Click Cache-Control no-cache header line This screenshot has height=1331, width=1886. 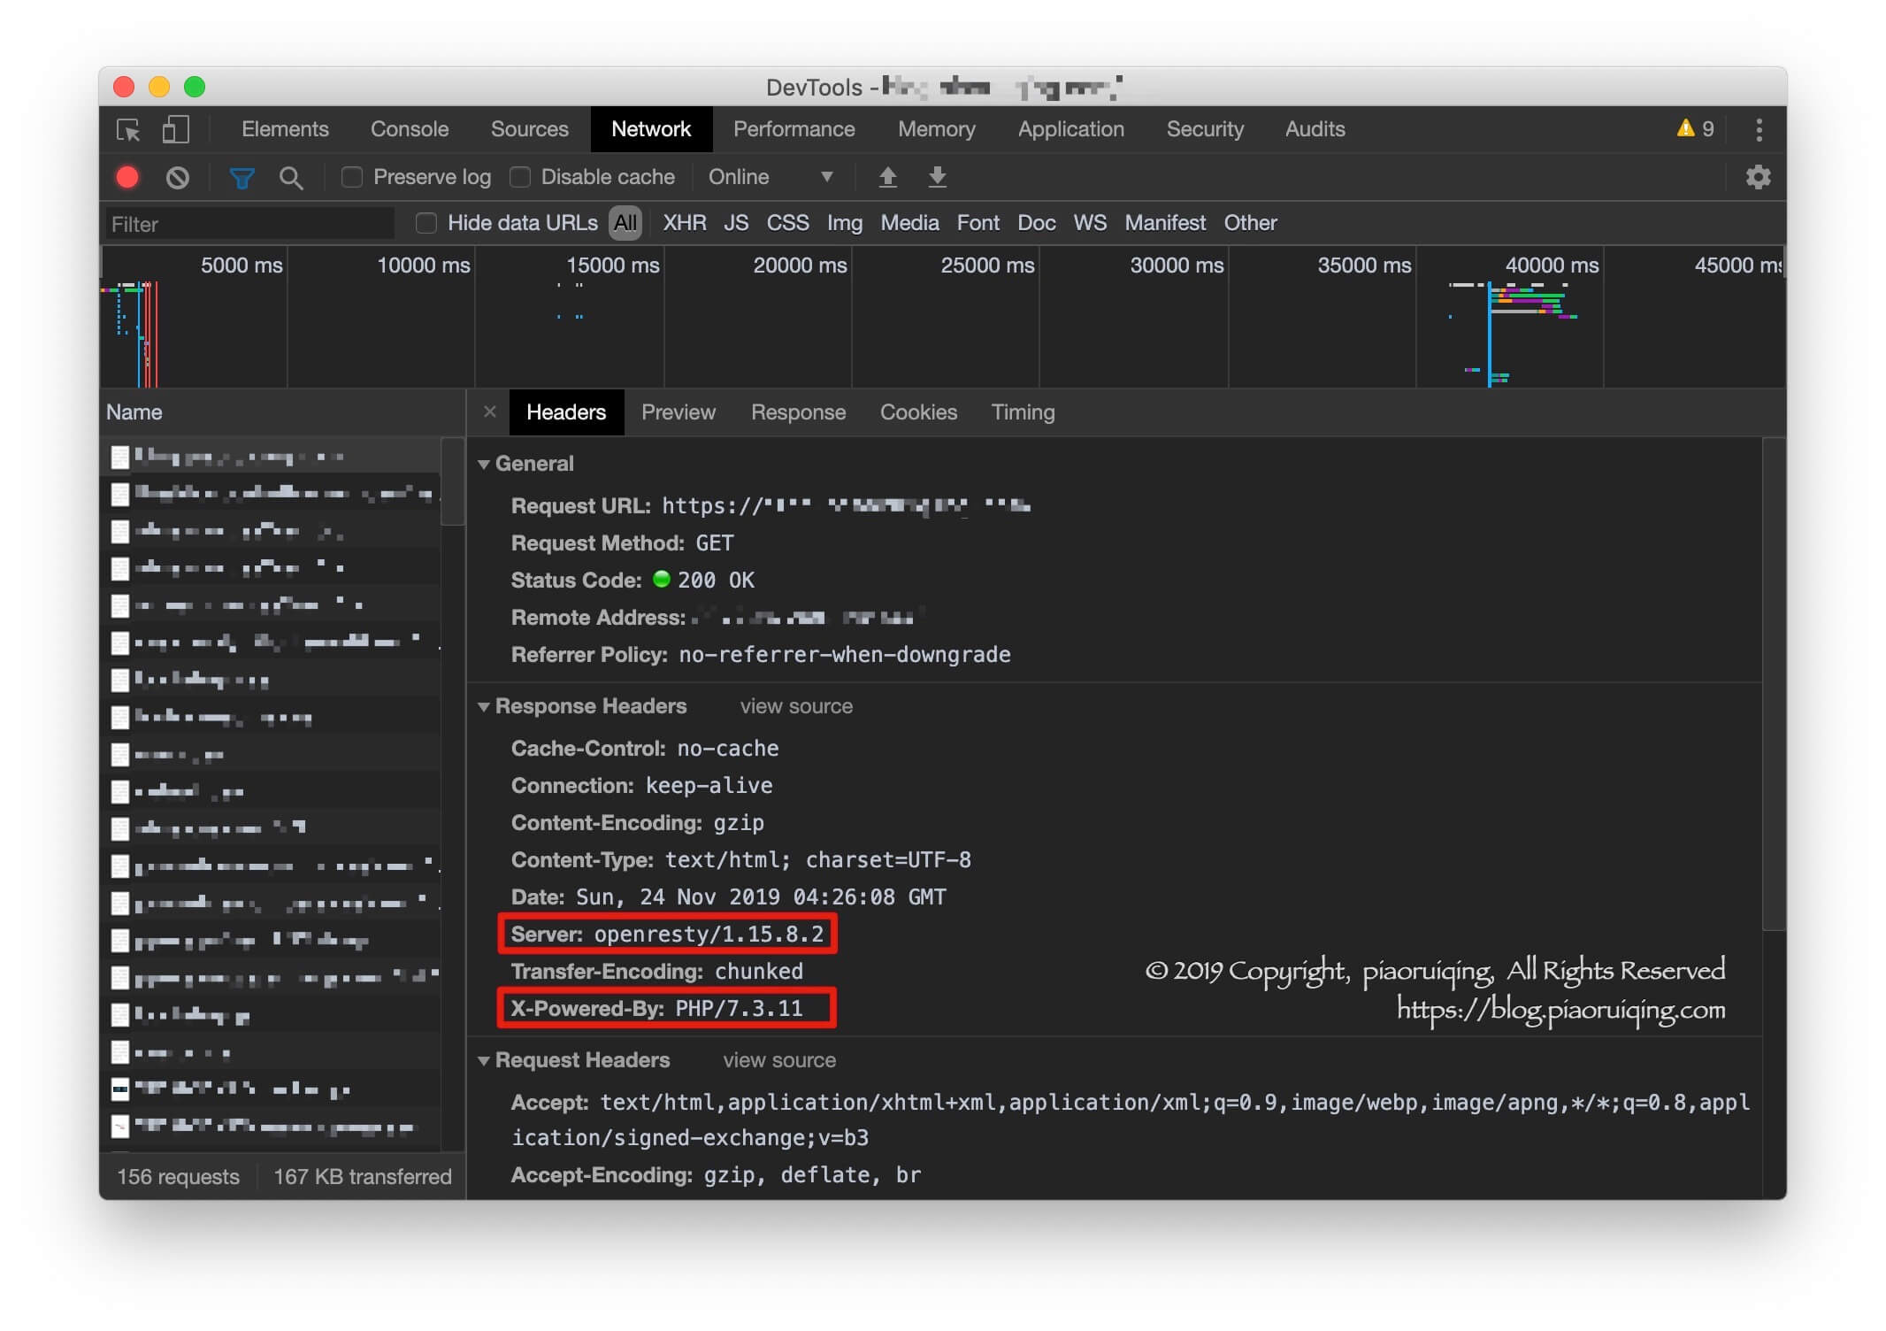click(x=644, y=749)
